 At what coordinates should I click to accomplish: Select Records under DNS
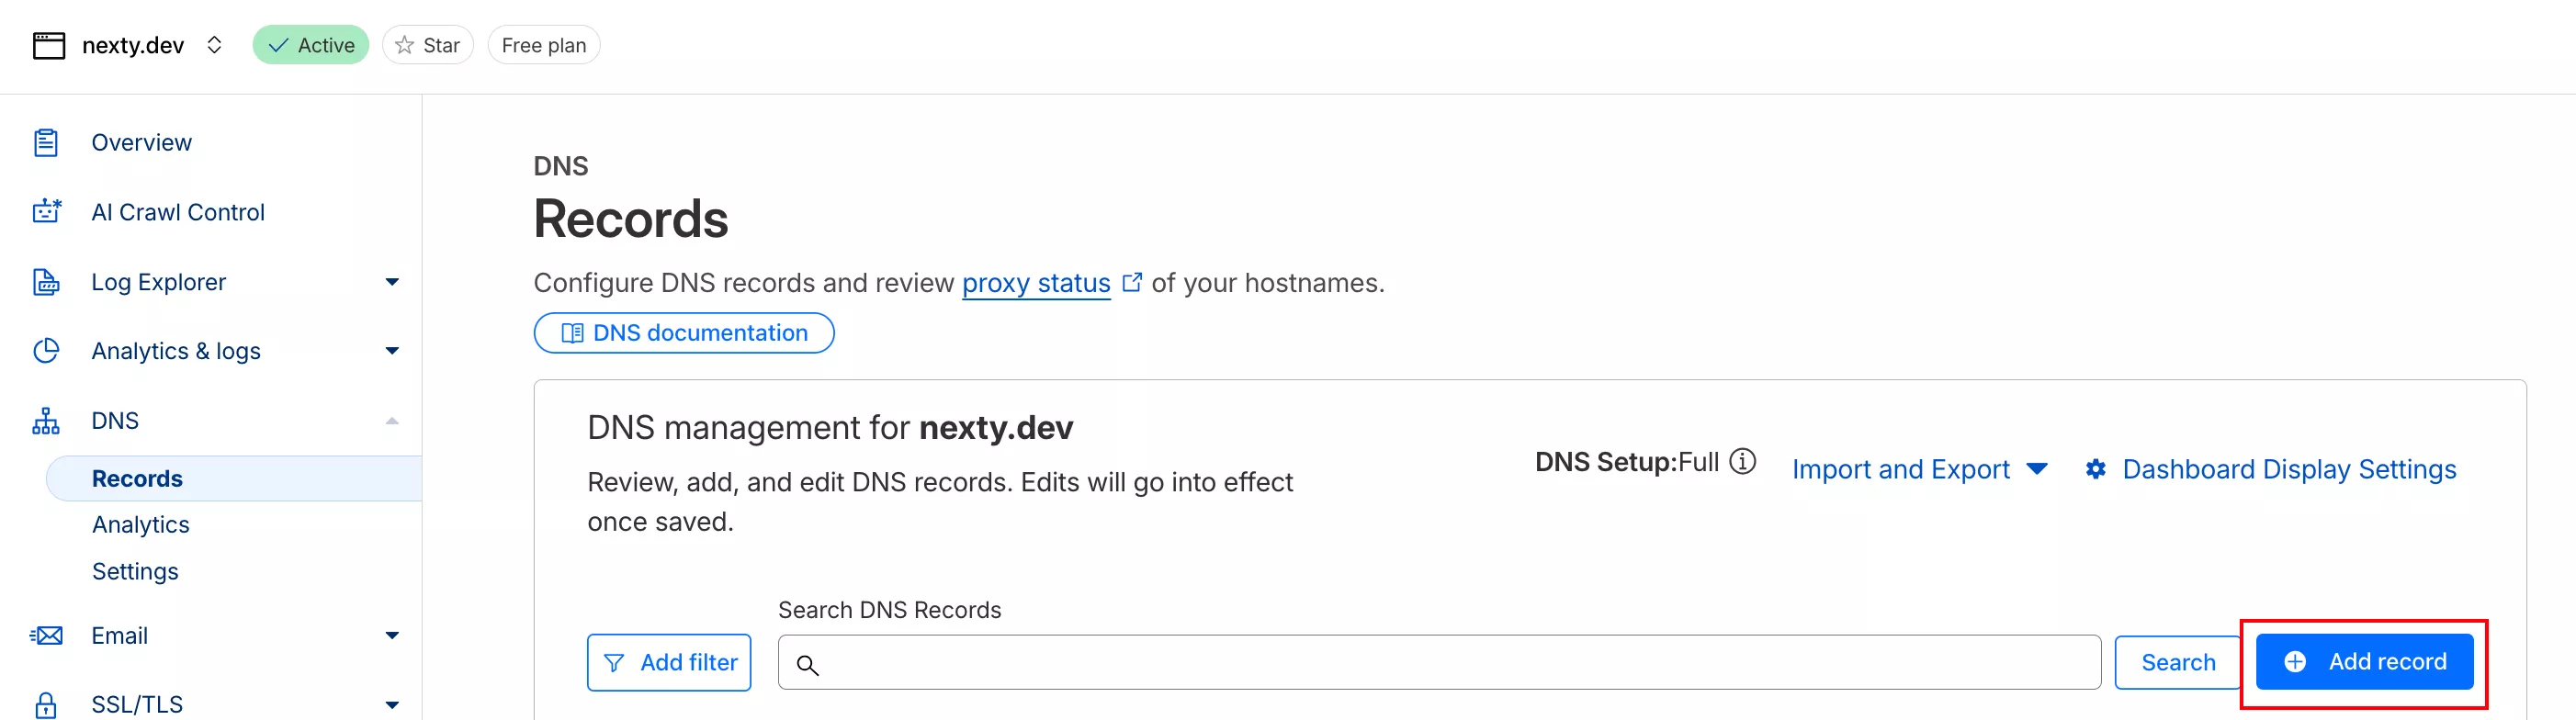234,479
